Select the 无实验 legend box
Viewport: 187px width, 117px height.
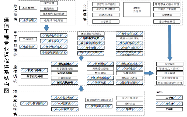click(169, 109)
